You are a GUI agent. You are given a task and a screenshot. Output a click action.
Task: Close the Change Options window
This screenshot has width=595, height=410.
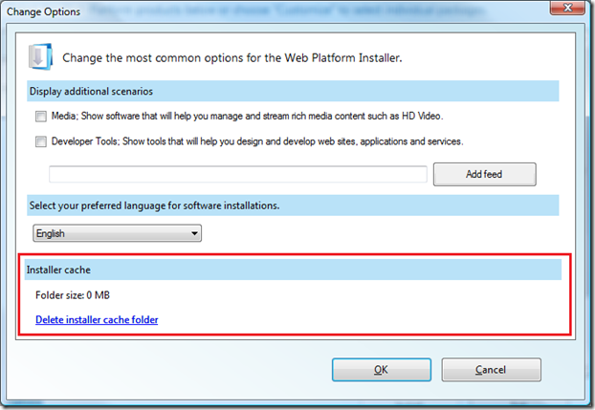[x=567, y=8]
